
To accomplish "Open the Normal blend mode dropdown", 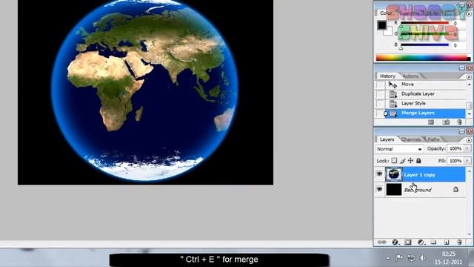I will 399,149.
